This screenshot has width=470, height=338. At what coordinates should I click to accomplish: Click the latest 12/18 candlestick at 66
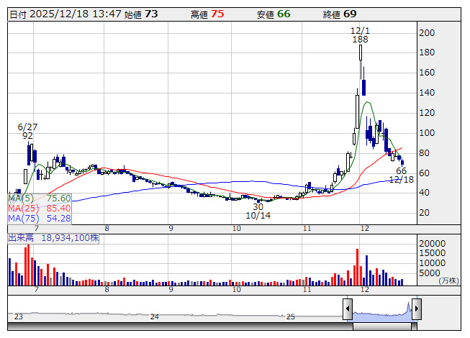click(x=402, y=163)
